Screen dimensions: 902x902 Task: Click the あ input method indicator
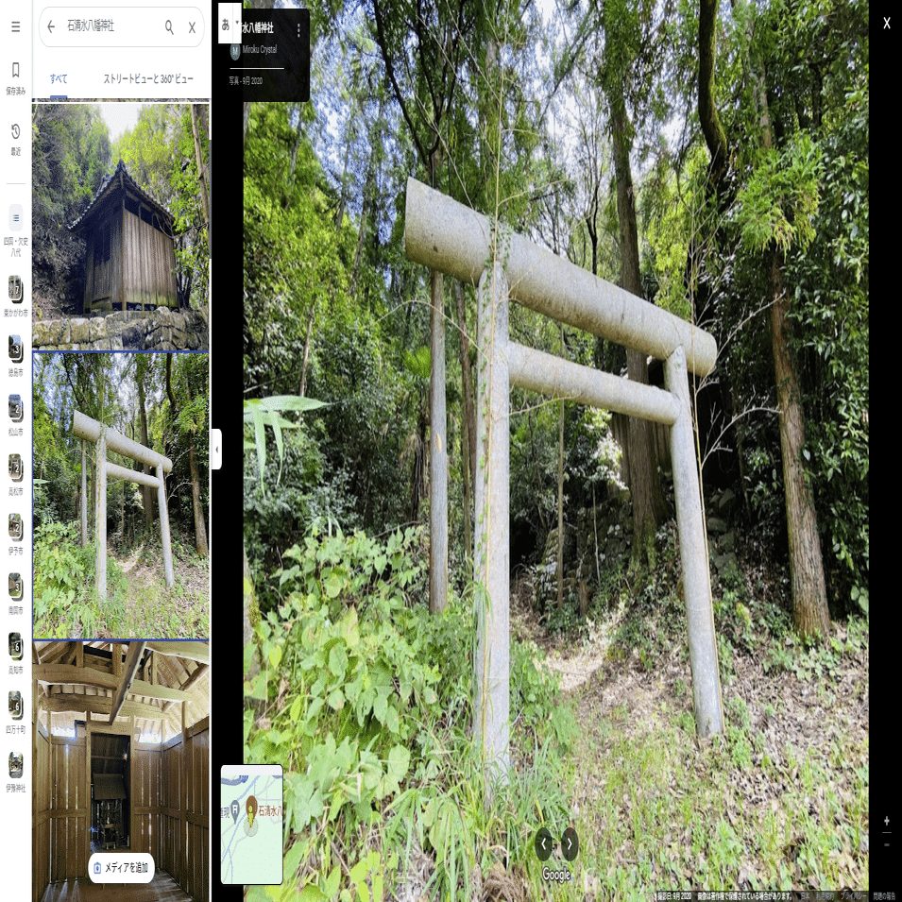click(x=225, y=25)
